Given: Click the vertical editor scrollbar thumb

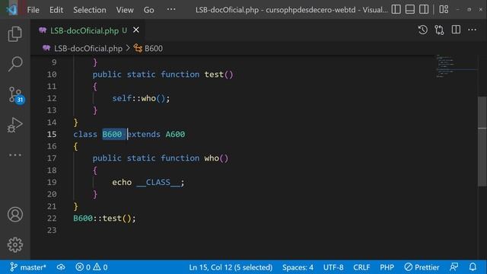Looking at the screenshot, I should [482, 142].
